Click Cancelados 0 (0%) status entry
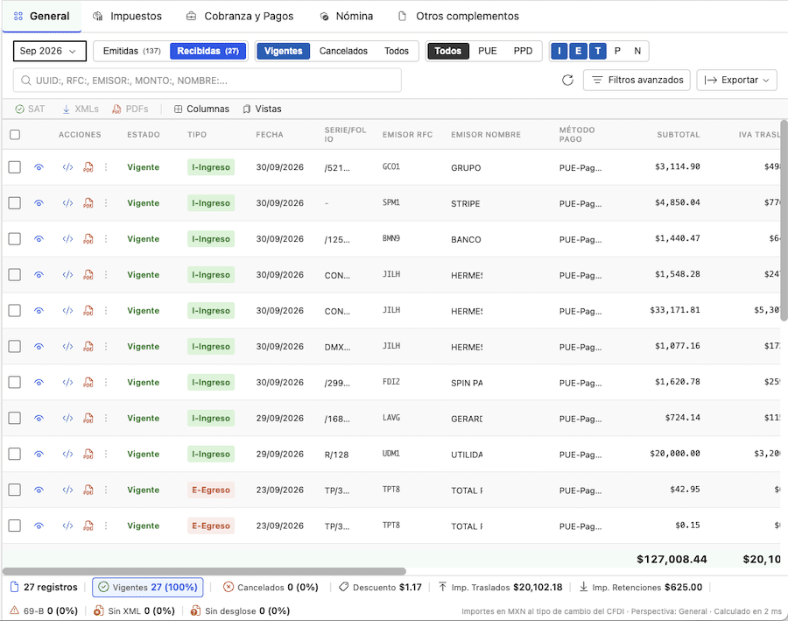 (x=271, y=588)
